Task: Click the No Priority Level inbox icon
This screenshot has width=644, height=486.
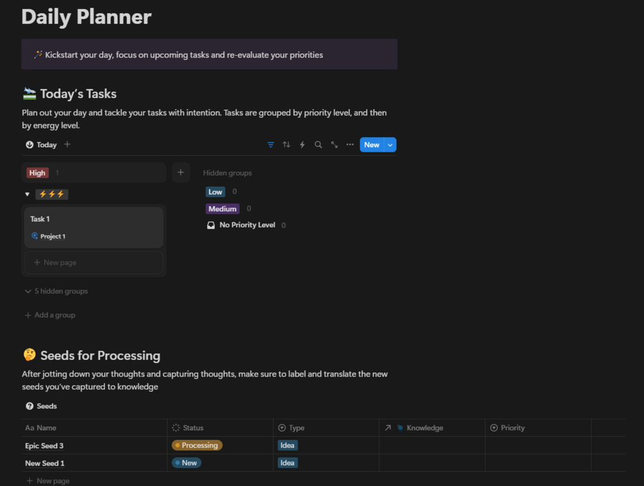Action: click(211, 225)
